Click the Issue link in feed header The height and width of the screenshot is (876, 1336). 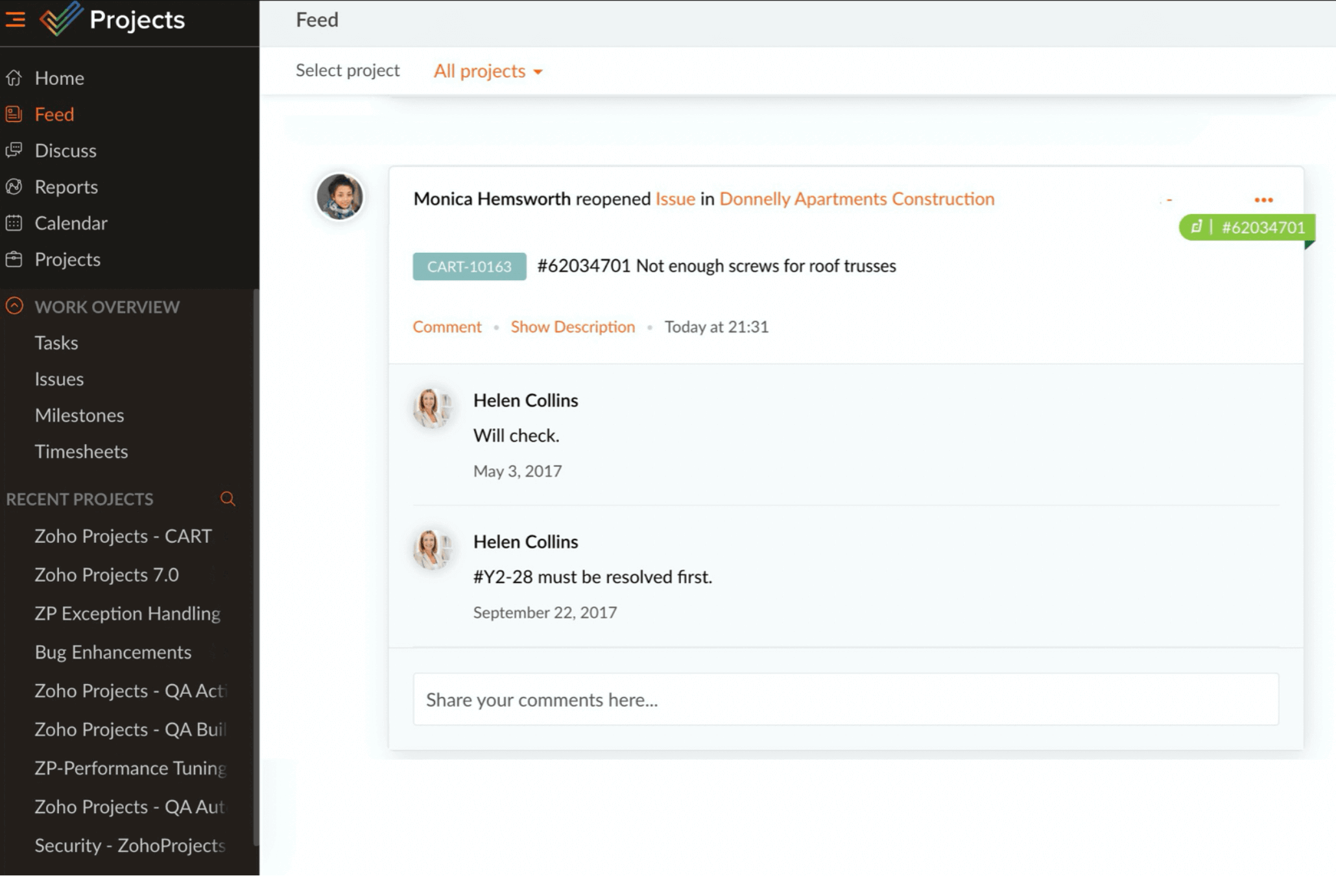coord(675,198)
